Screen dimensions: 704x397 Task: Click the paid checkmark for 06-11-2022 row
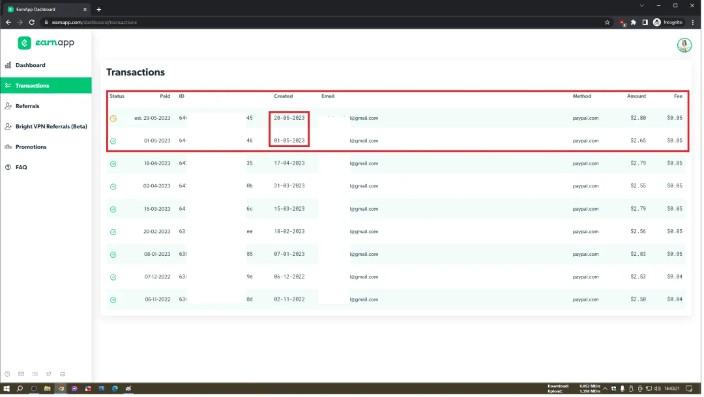pos(113,300)
